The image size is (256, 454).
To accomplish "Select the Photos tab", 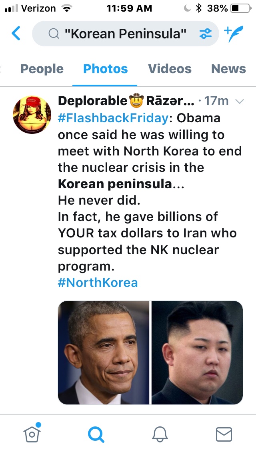I will [105, 69].
